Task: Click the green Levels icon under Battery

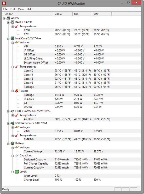Action: pyautogui.click(x=17, y=172)
